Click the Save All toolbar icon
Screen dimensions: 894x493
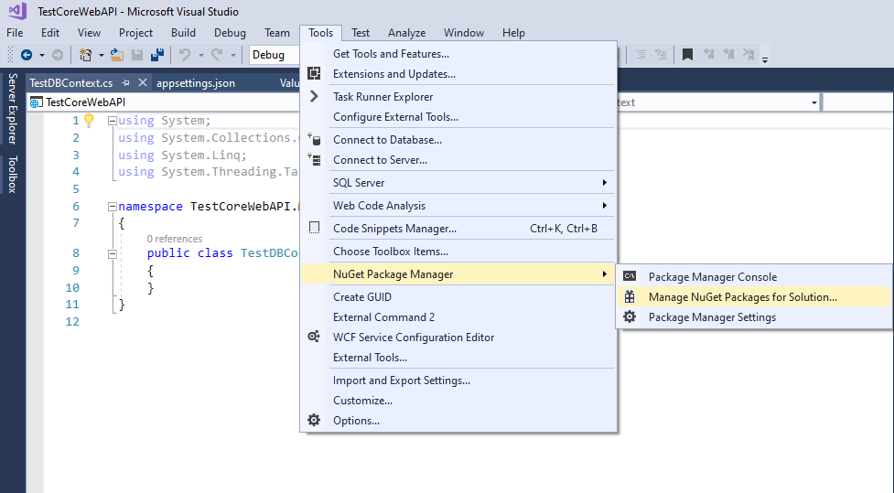(x=156, y=55)
